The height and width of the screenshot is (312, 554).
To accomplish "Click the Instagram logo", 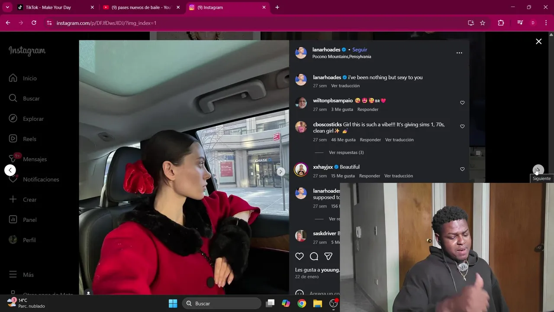I will coord(27,51).
